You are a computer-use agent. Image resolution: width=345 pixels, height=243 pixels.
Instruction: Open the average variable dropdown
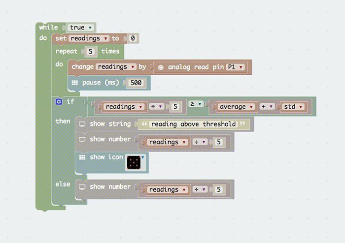236,107
